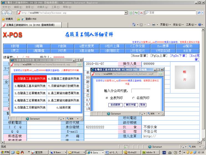The height and width of the screenshot is (155, 206).
Task: Click the 取消 button in report dialog
Action: [143, 105]
